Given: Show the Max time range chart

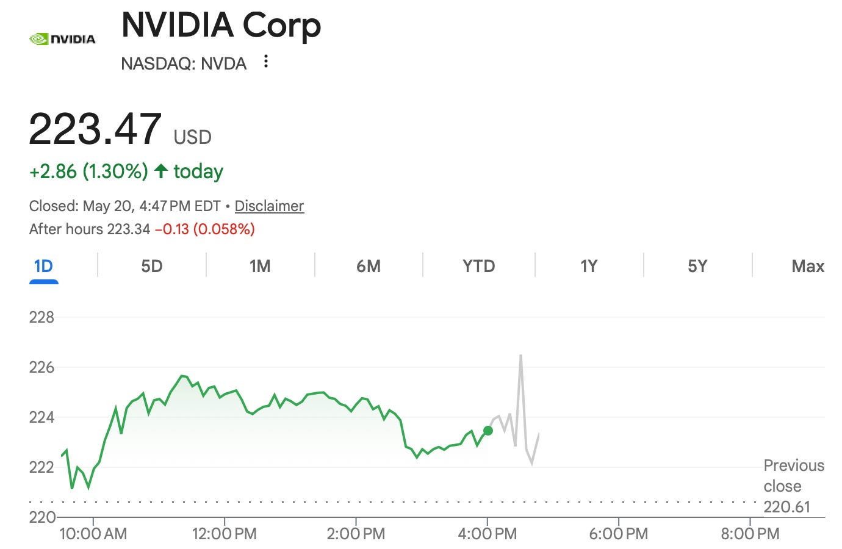Looking at the screenshot, I should 808,267.
